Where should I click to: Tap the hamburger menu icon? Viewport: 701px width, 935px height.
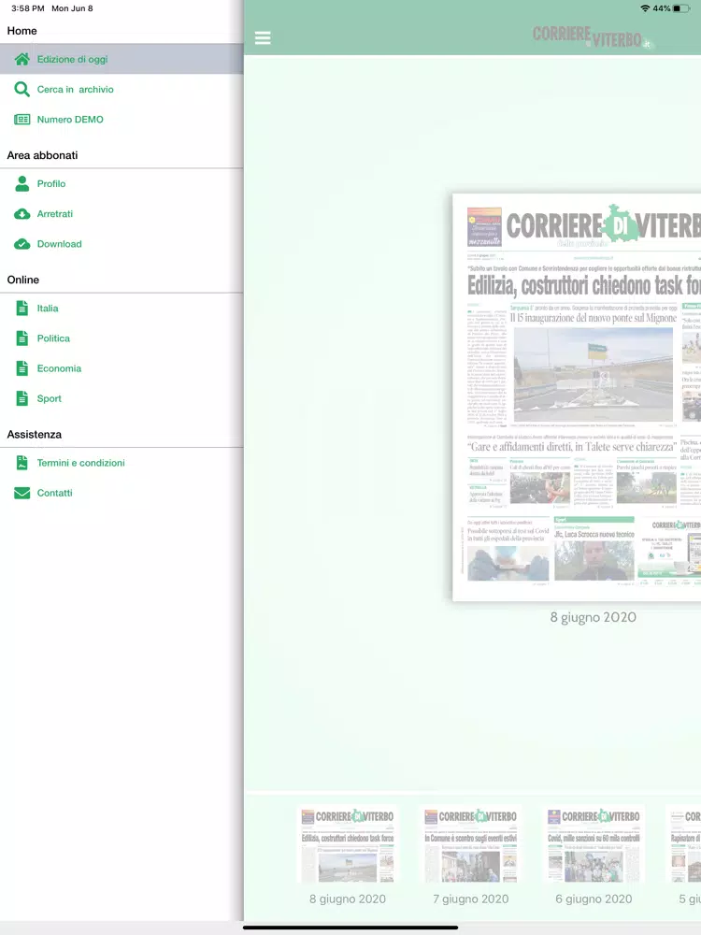263,38
